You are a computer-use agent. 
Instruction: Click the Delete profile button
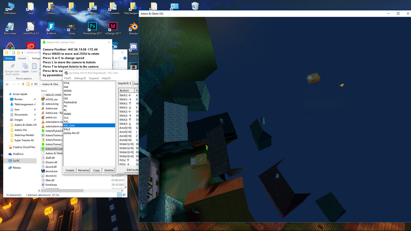pos(109,170)
